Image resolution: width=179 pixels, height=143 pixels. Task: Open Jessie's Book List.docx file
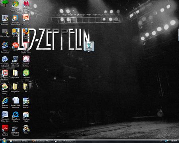[x=16, y=102]
